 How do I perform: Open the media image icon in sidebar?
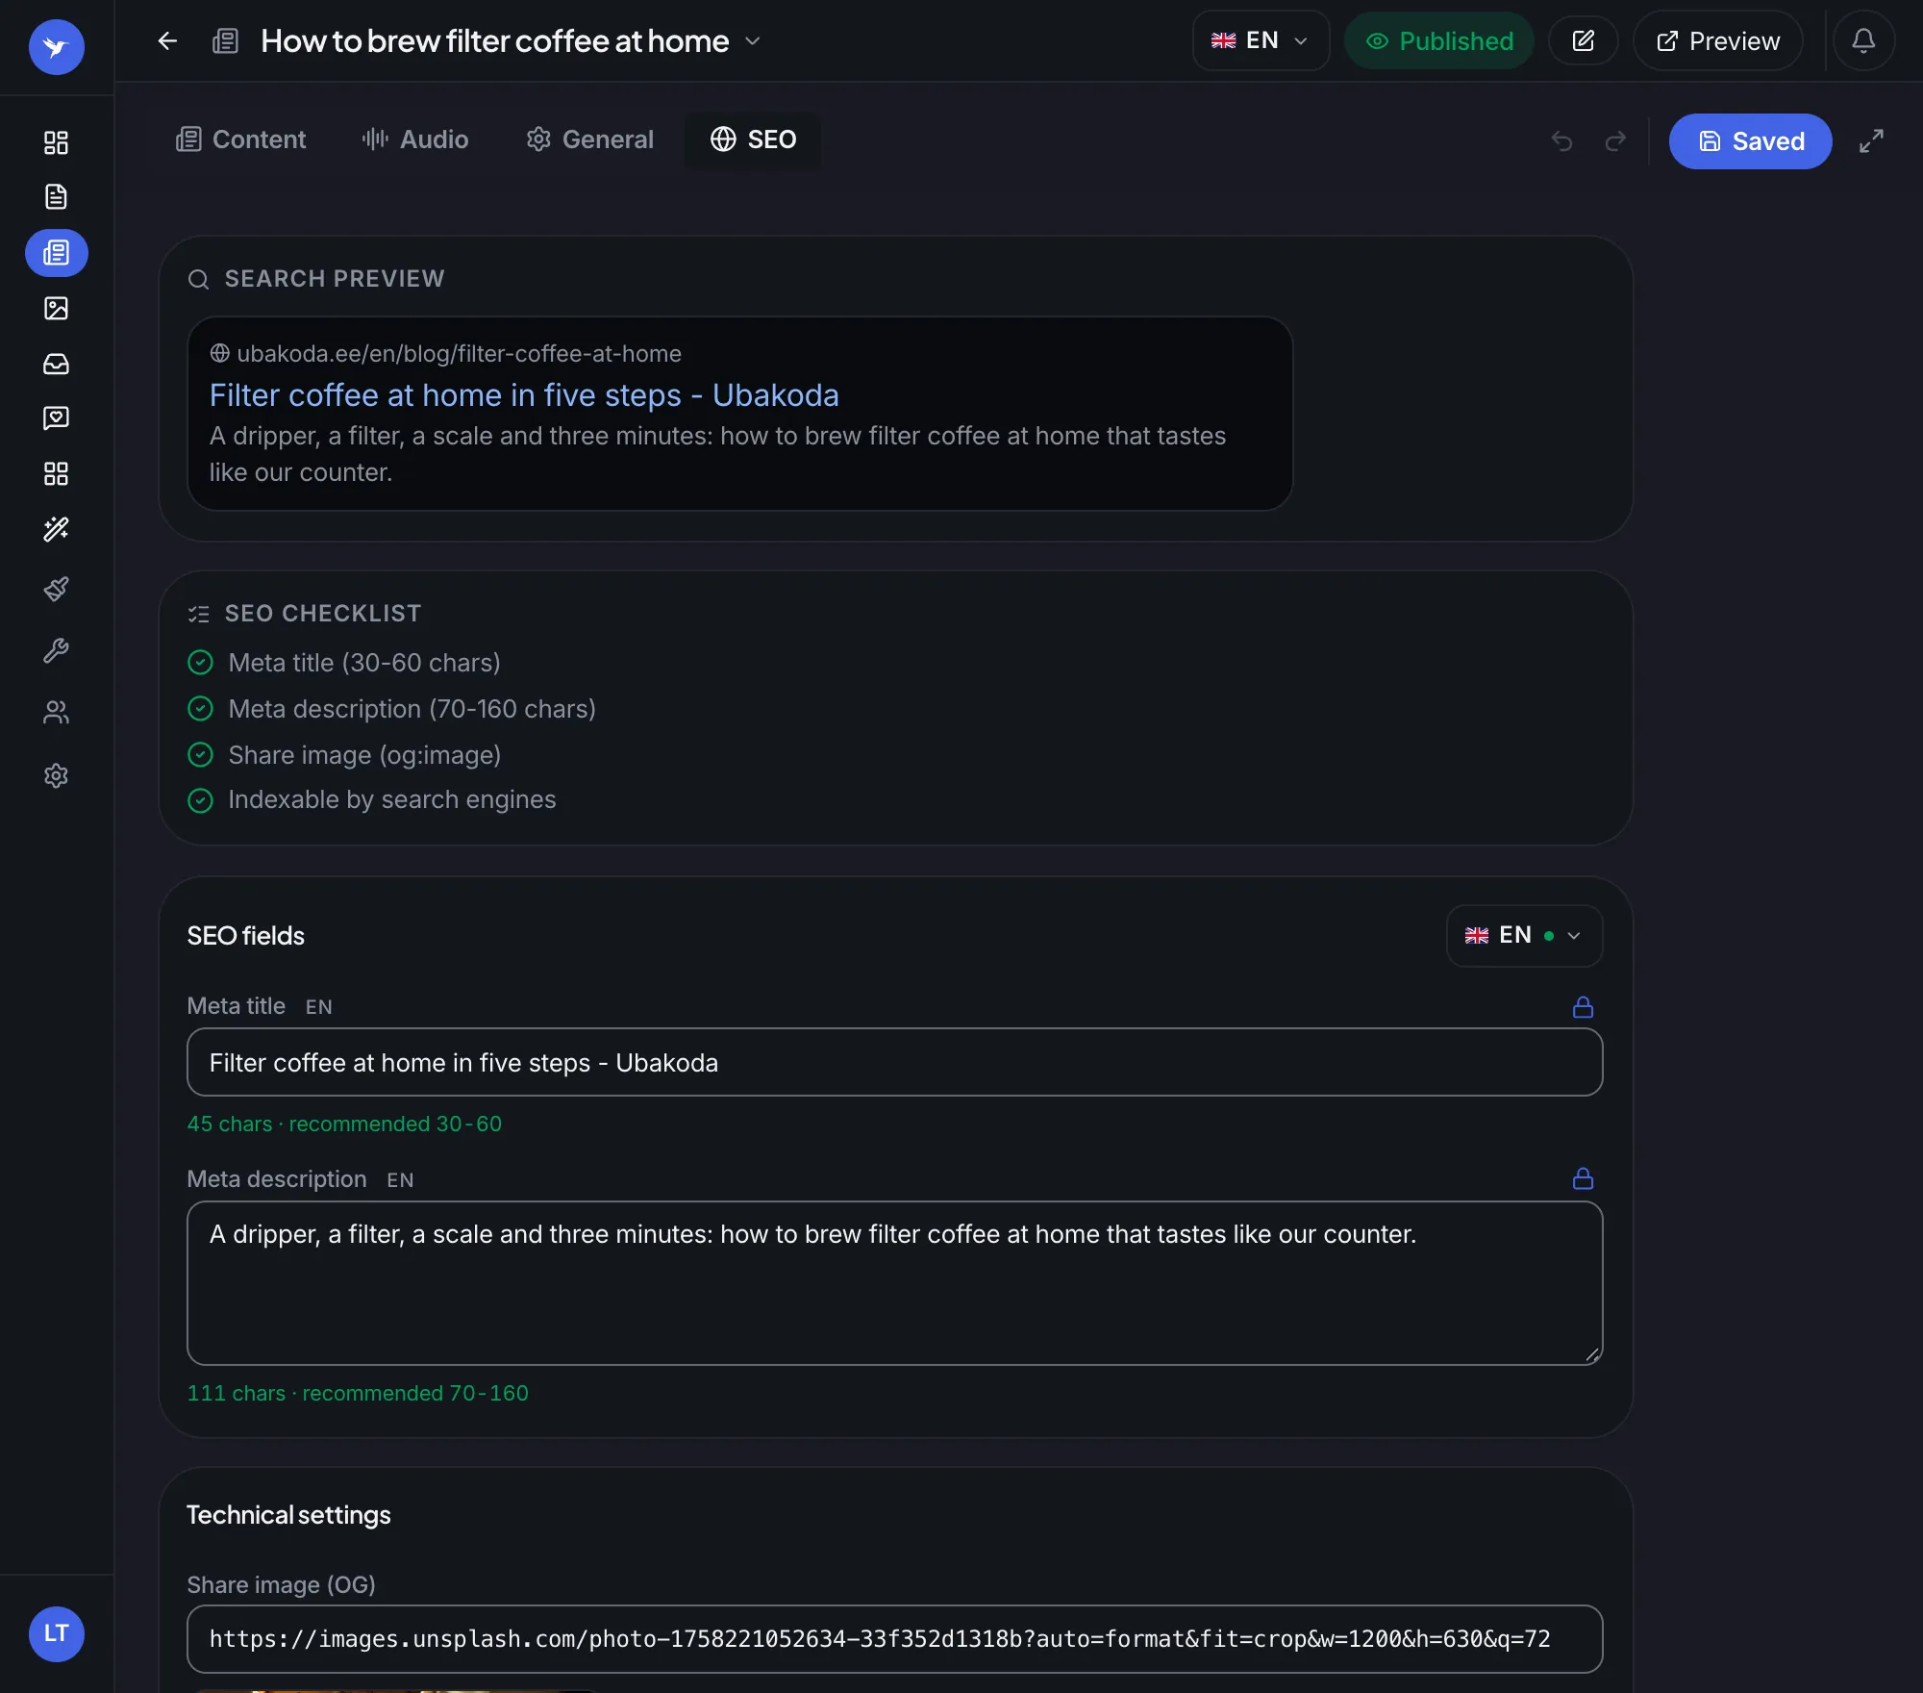click(x=56, y=308)
